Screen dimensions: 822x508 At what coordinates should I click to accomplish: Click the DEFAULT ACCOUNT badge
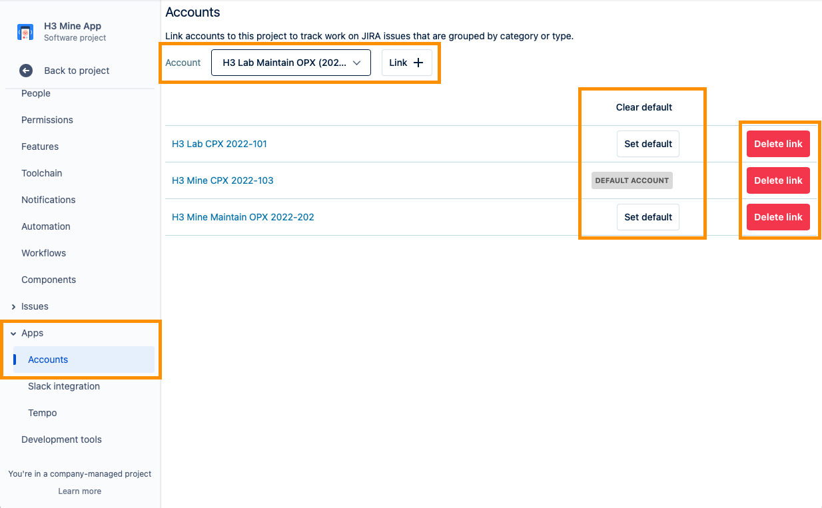(632, 180)
